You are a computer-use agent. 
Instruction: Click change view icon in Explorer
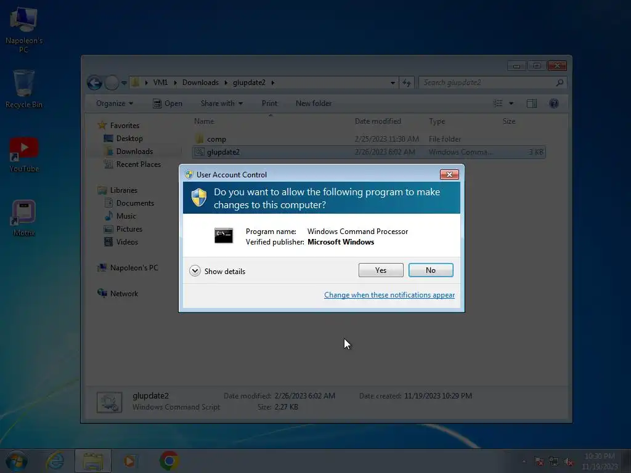tap(498, 103)
